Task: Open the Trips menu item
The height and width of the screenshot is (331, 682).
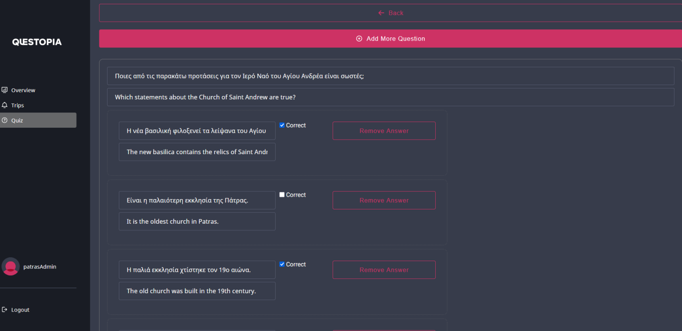Action: (18, 105)
